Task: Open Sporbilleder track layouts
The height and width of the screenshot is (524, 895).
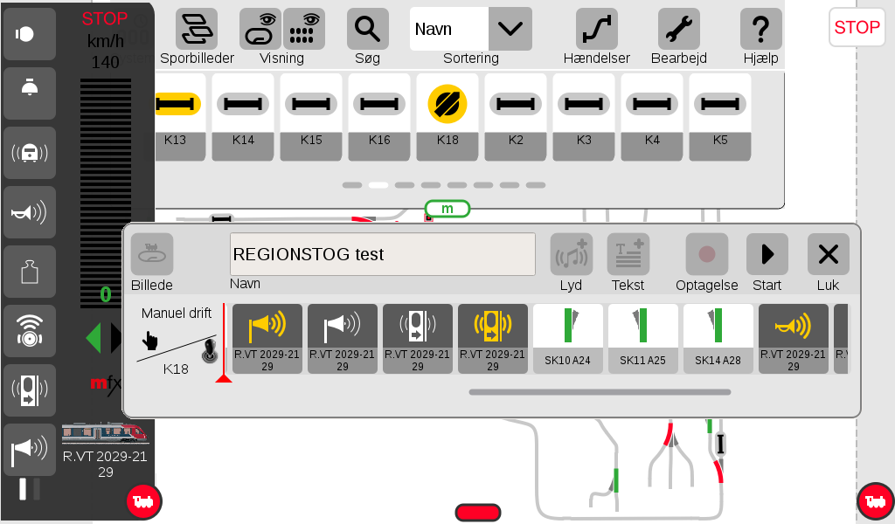Action: [197, 29]
